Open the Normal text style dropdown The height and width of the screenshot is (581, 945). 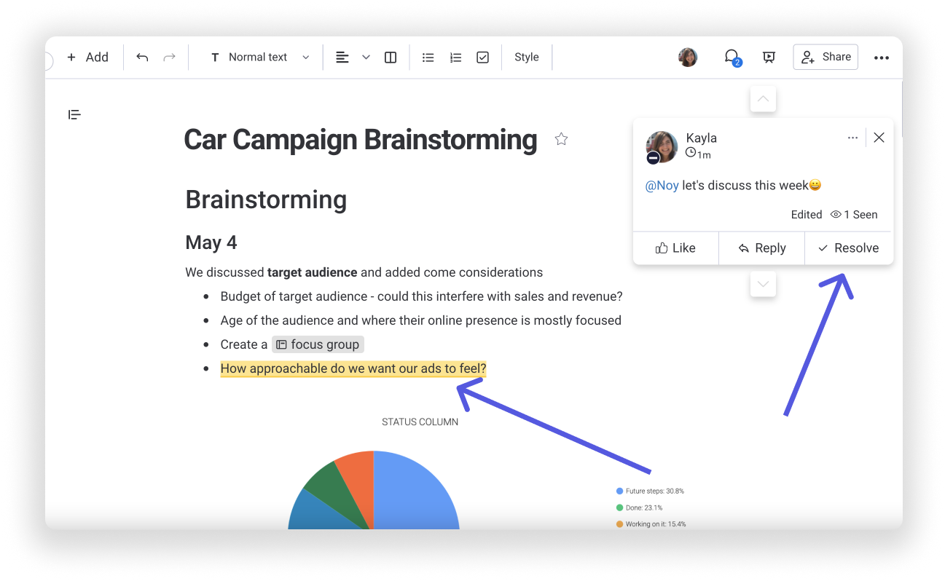[260, 57]
